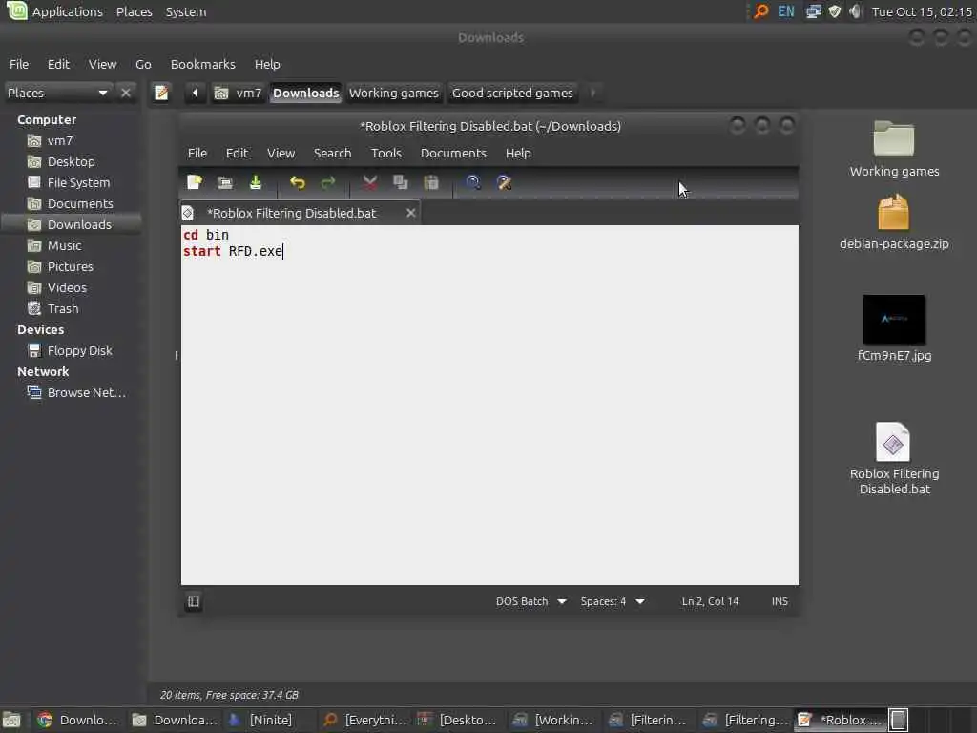Toggle INS insert mode in the status bar
The width and height of the screenshot is (977, 733).
pos(780,601)
